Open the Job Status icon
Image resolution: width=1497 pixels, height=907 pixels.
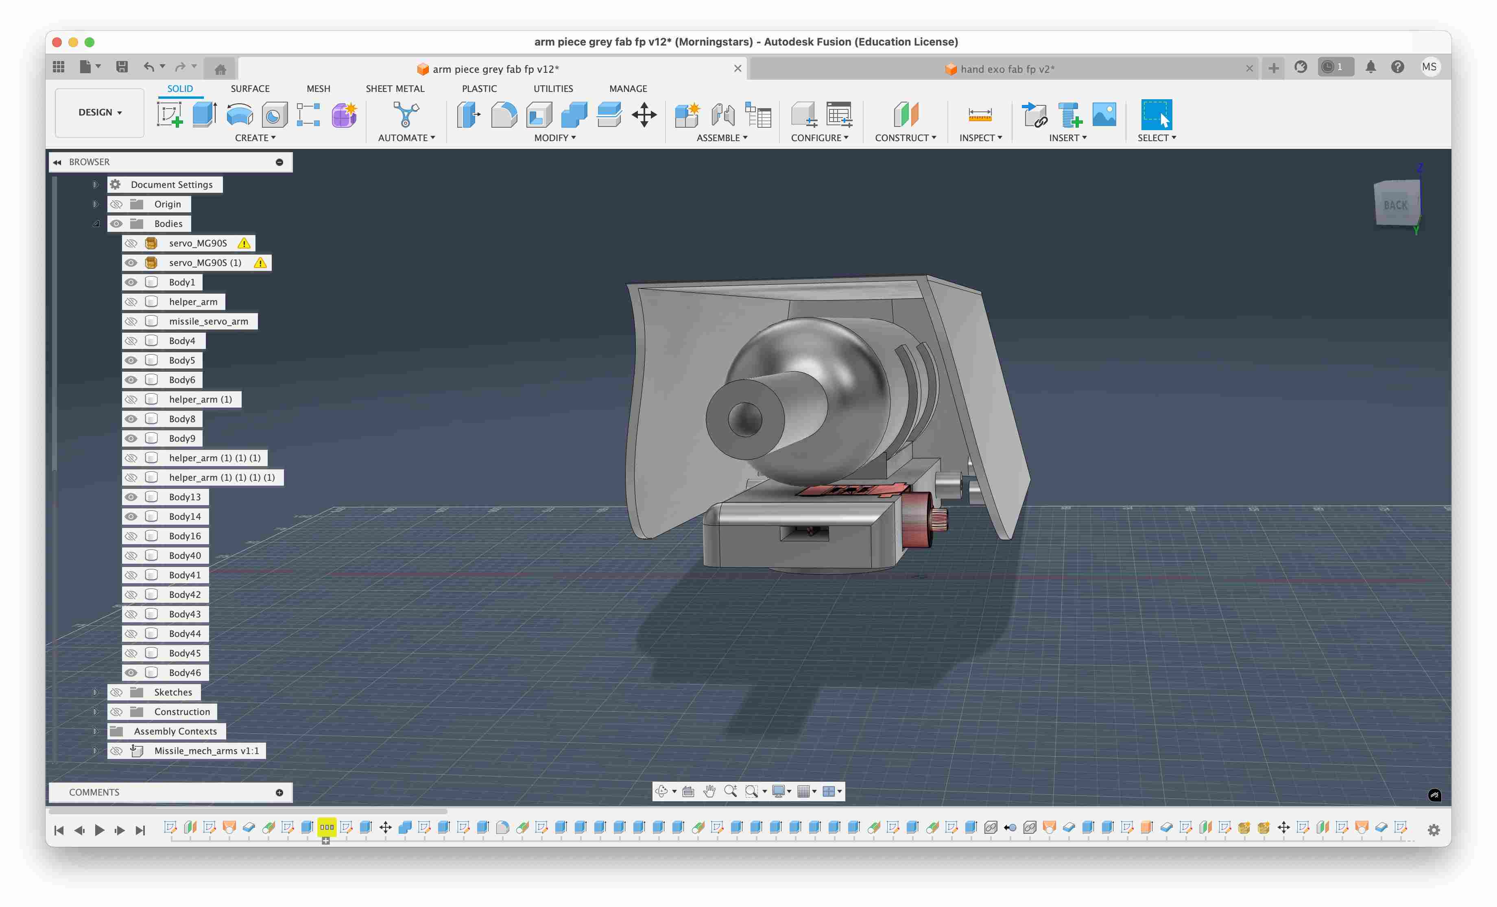pos(1336,67)
